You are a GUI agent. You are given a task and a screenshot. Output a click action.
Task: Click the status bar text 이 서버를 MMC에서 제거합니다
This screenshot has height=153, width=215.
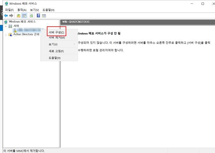coord(24,151)
